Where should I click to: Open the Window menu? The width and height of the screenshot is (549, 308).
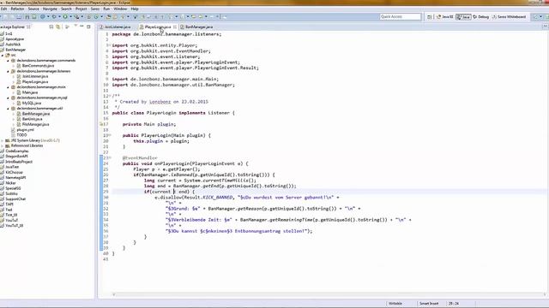tap(120, 9)
